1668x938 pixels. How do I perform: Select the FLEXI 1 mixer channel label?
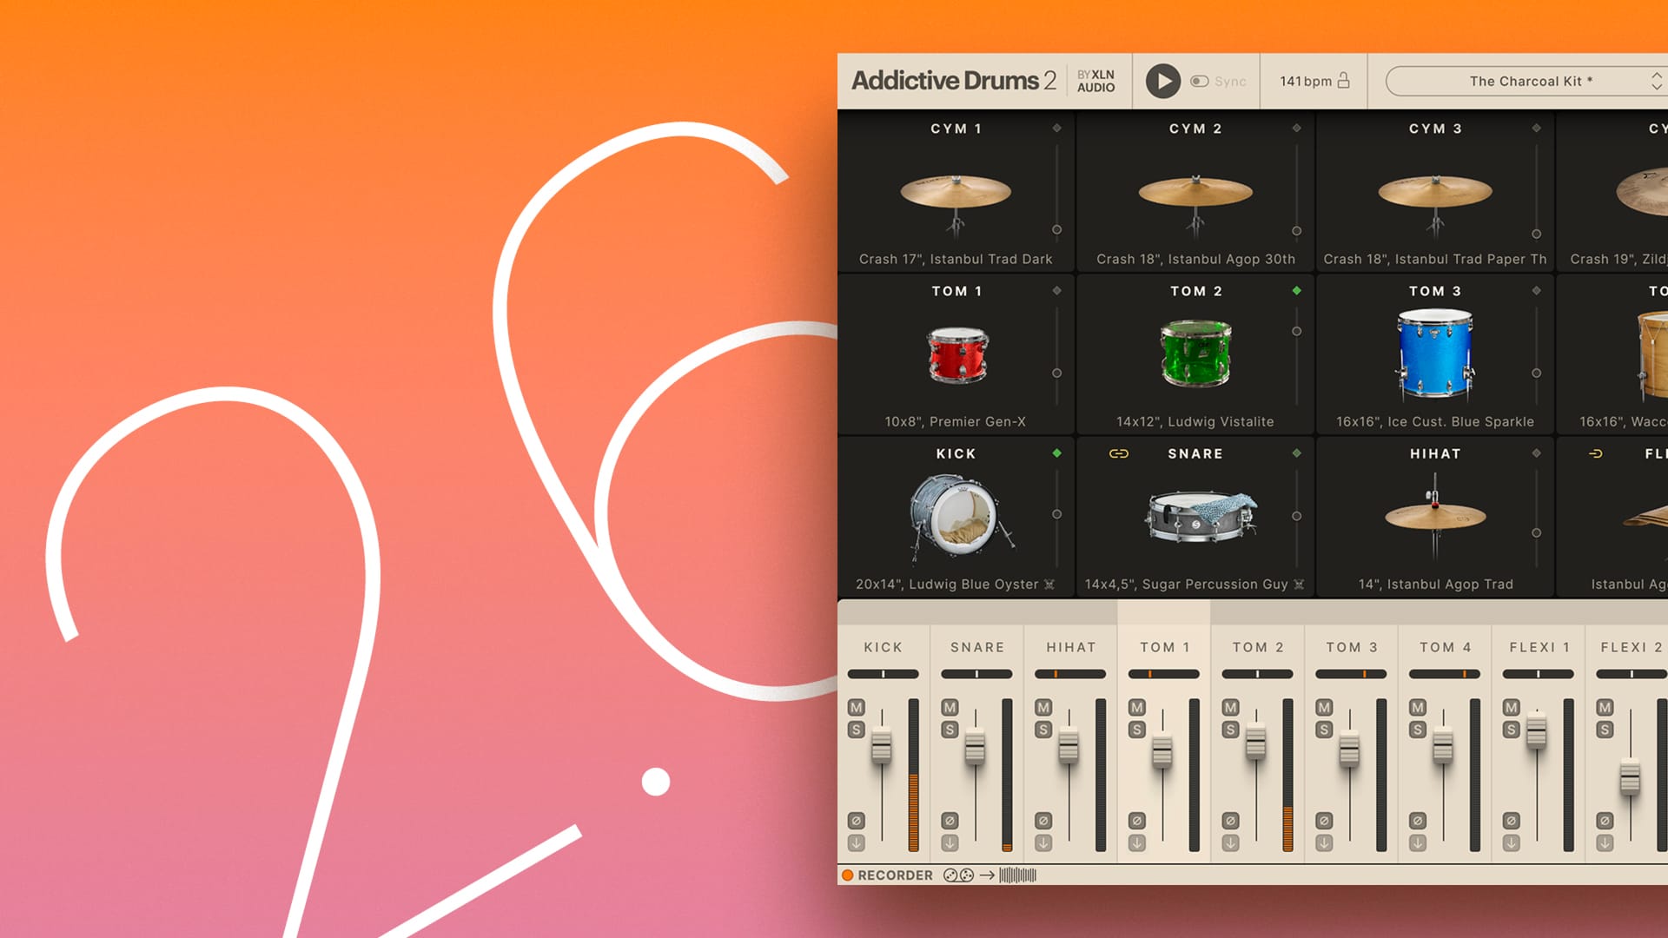point(1539,647)
